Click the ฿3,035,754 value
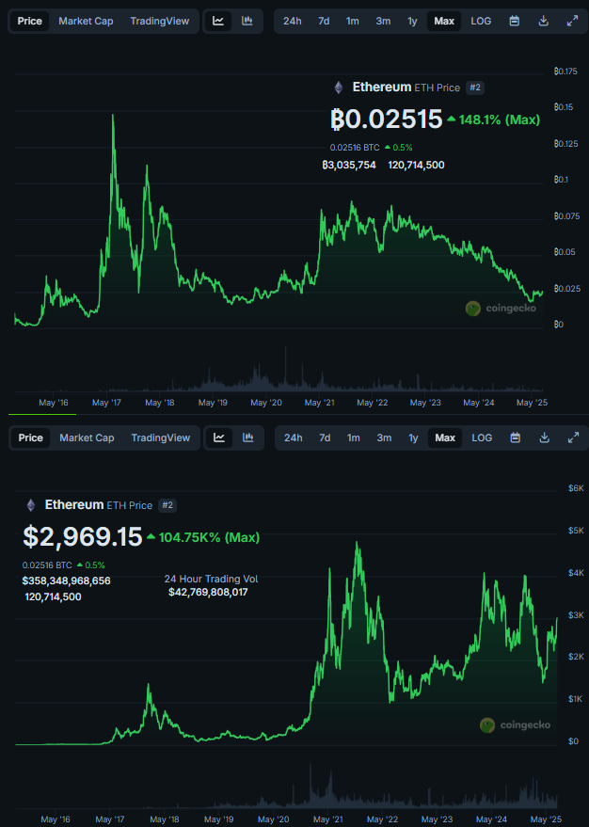The height and width of the screenshot is (827, 589). pyautogui.click(x=349, y=165)
